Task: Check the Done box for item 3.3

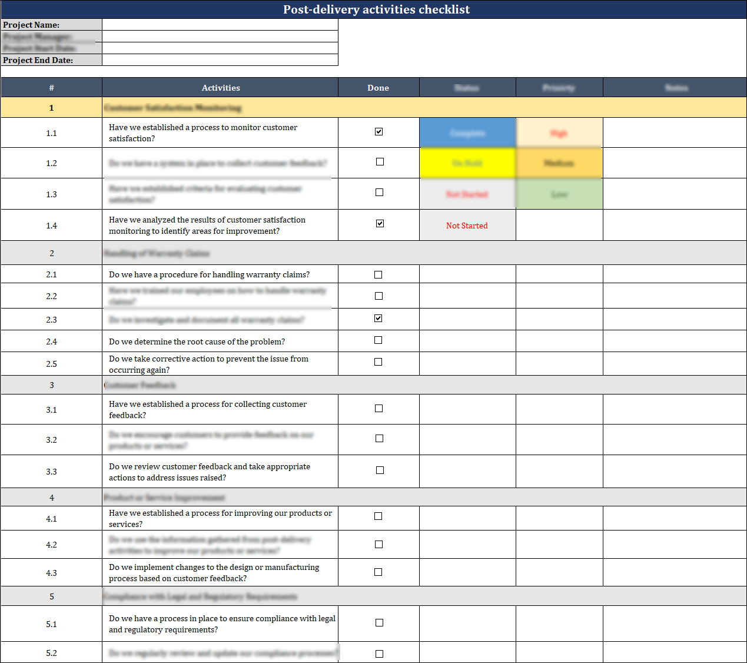Action: coord(379,470)
